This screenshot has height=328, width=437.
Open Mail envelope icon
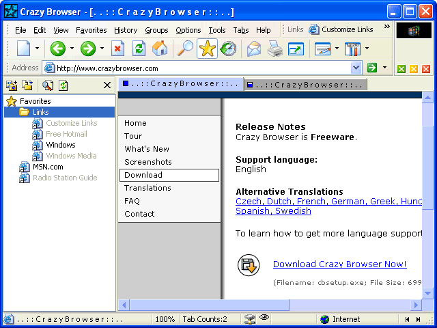(254, 49)
